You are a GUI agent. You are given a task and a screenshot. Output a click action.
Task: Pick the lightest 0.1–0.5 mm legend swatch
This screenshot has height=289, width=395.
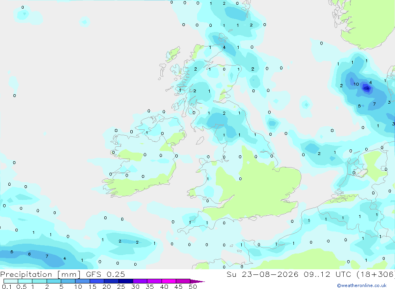(x=11, y=281)
